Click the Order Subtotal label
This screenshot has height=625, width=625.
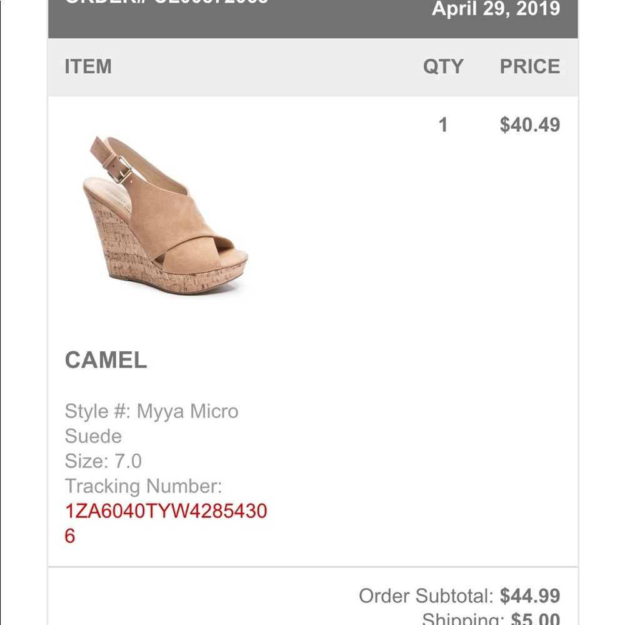[426, 596]
